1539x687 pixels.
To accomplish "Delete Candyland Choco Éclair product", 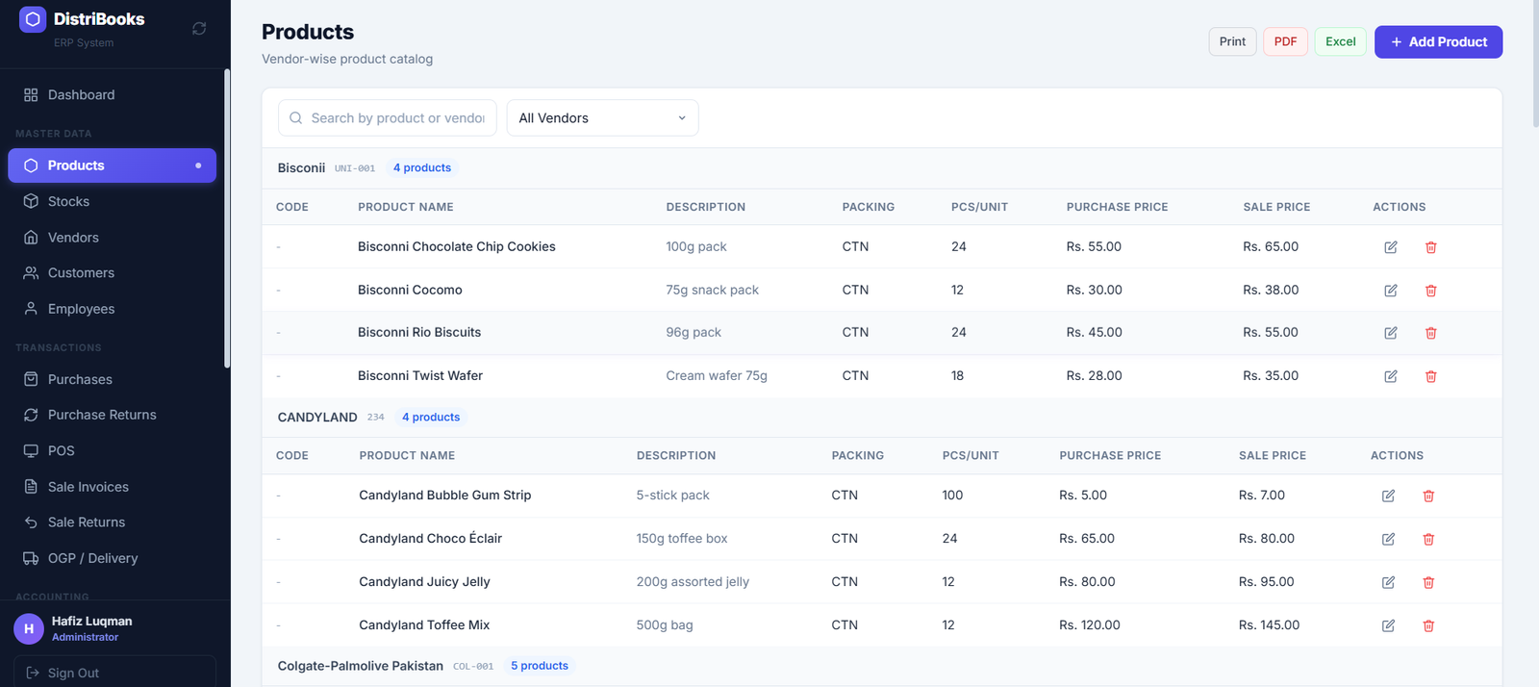I will tap(1428, 539).
